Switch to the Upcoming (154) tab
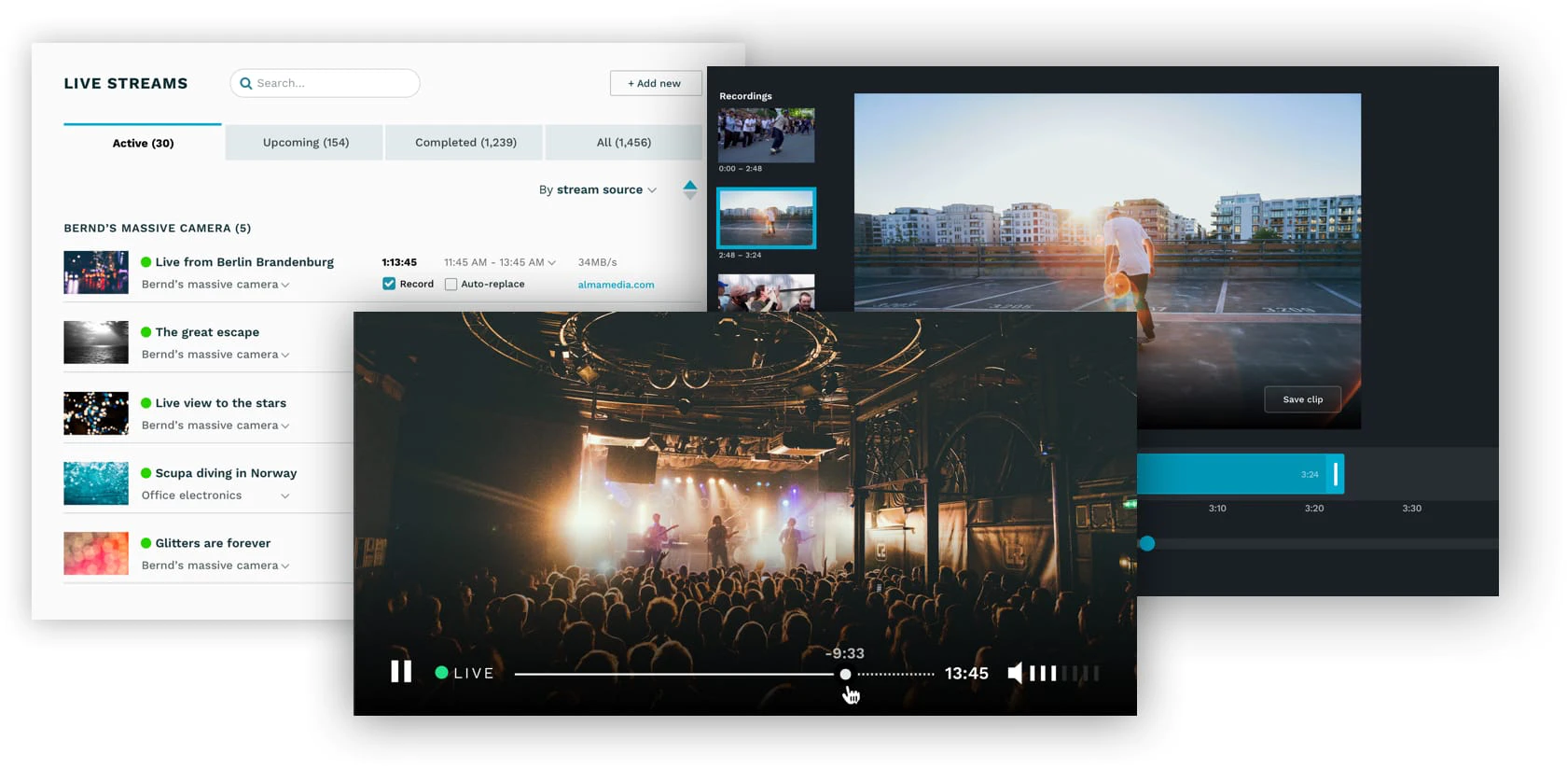 305,143
